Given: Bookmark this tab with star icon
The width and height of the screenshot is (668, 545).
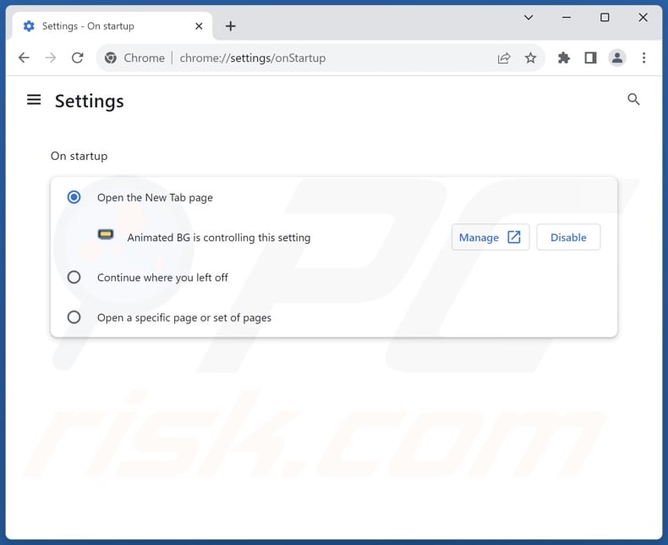Looking at the screenshot, I should pos(530,58).
